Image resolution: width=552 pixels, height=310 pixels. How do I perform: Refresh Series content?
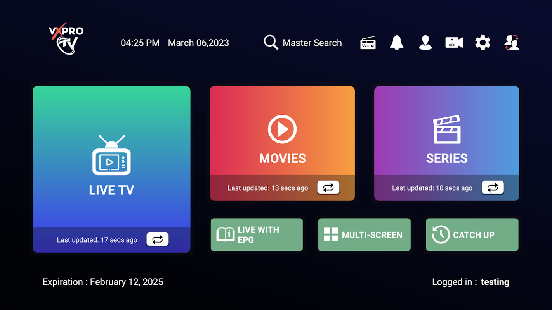point(493,188)
